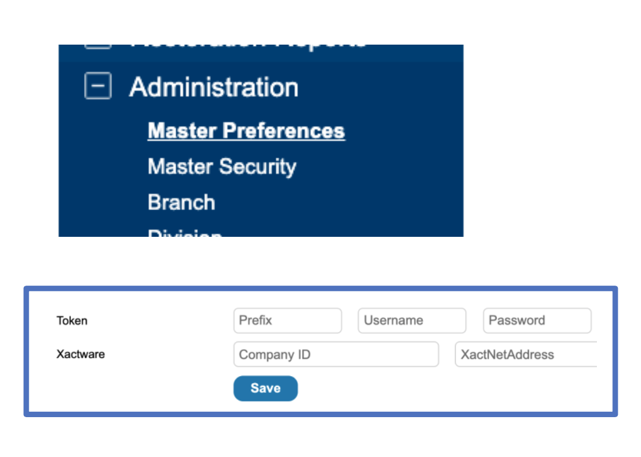Click the Master Security menu item
The image size is (641, 457).
pyautogui.click(x=221, y=167)
